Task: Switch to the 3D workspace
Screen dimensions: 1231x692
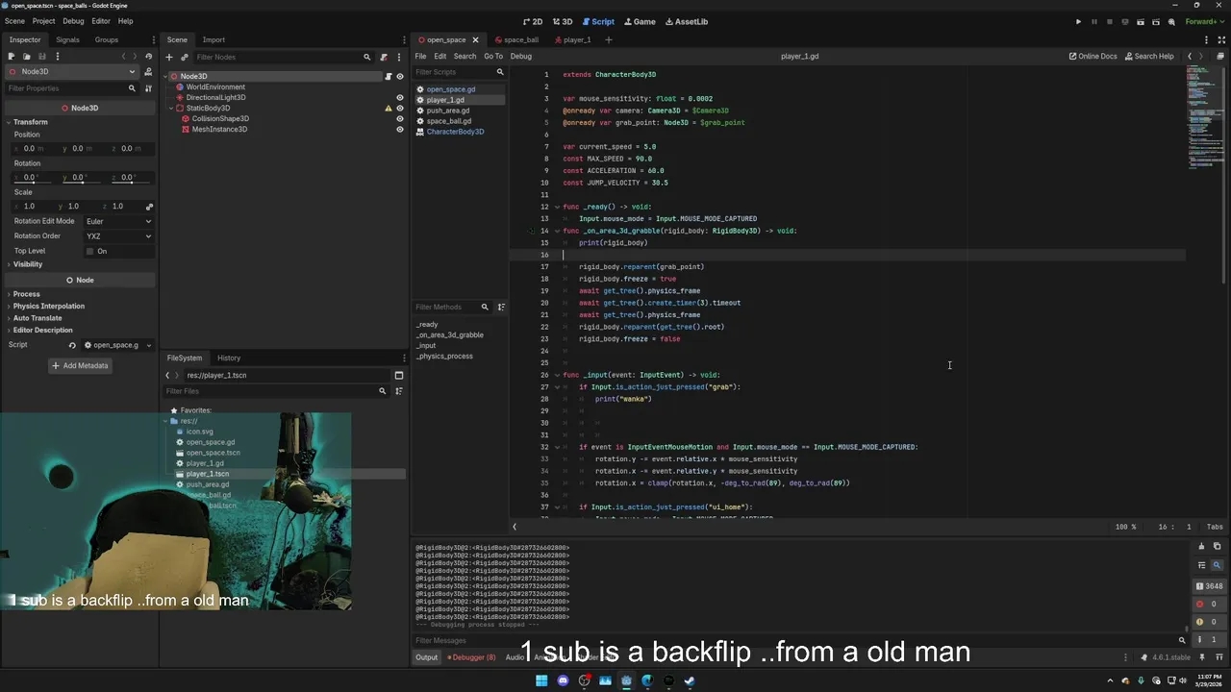Action: (563, 21)
